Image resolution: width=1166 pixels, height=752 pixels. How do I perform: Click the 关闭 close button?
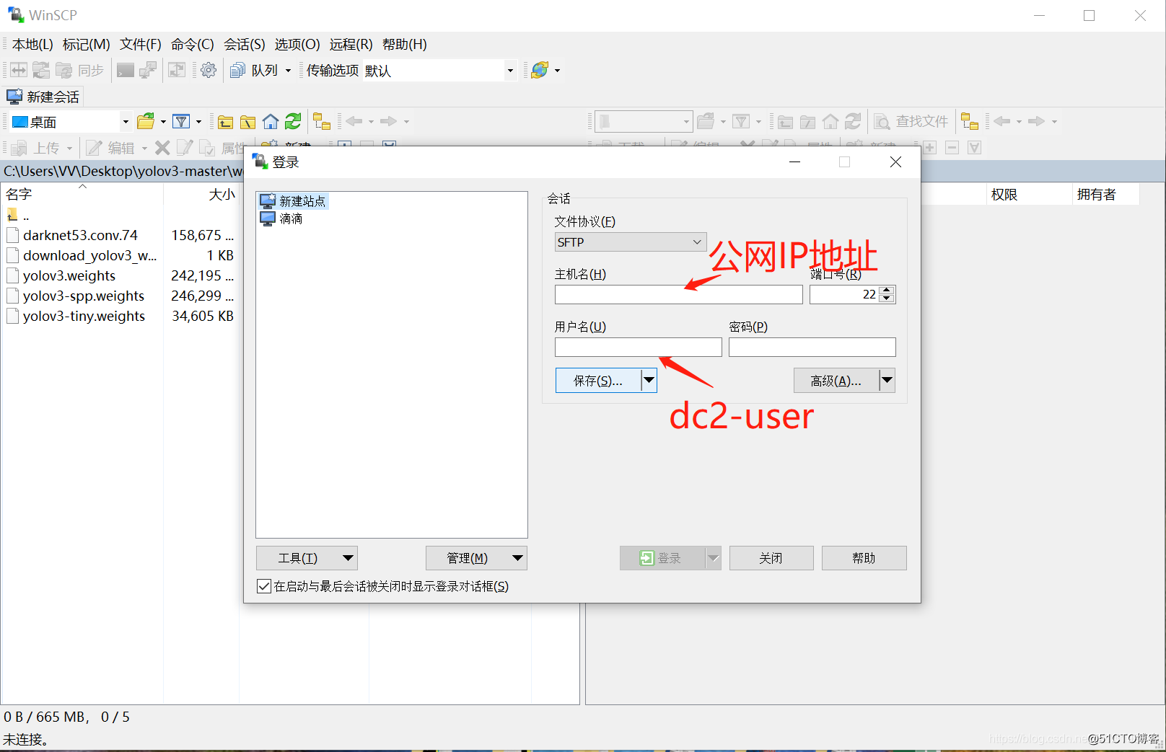tap(771, 558)
